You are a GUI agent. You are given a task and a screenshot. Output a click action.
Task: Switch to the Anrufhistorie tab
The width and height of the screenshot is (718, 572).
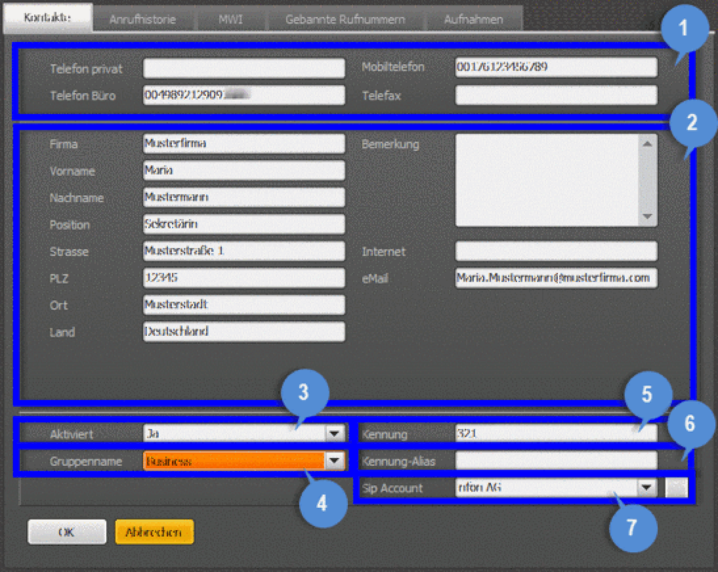click(143, 19)
